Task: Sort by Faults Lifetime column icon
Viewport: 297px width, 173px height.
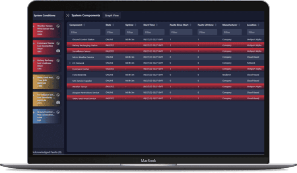Action: [x=216, y=25]
